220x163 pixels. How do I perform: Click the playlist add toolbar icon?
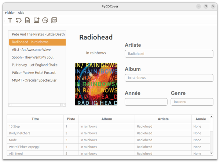(x=45, y=20)
